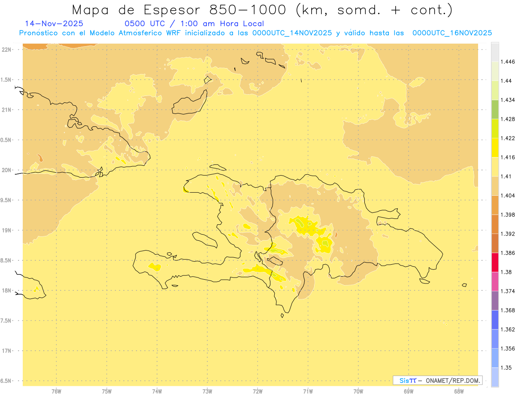The width and height of the screenshot is (515, 397).
Task: Click the '70W' longitude label
Action: tap(358, 391)
